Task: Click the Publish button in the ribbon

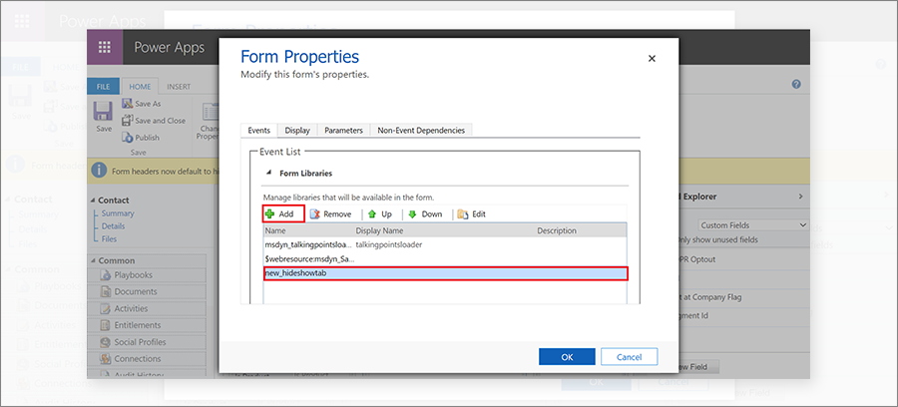Action: 141,138
